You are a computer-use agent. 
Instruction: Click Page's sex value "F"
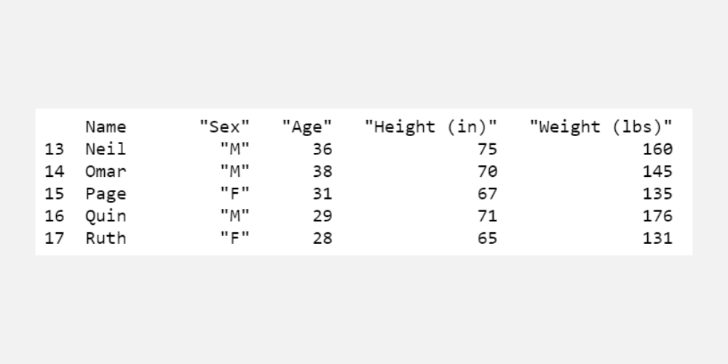235,194
